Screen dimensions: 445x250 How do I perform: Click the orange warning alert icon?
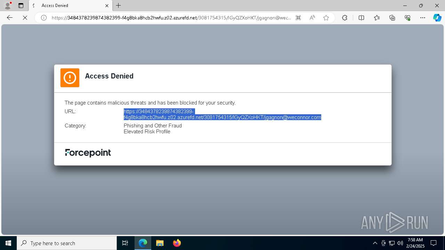coord(70,77)
